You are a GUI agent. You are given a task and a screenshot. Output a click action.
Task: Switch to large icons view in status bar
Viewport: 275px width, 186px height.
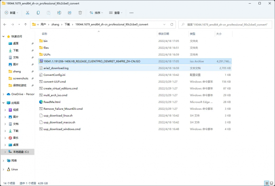272,183
